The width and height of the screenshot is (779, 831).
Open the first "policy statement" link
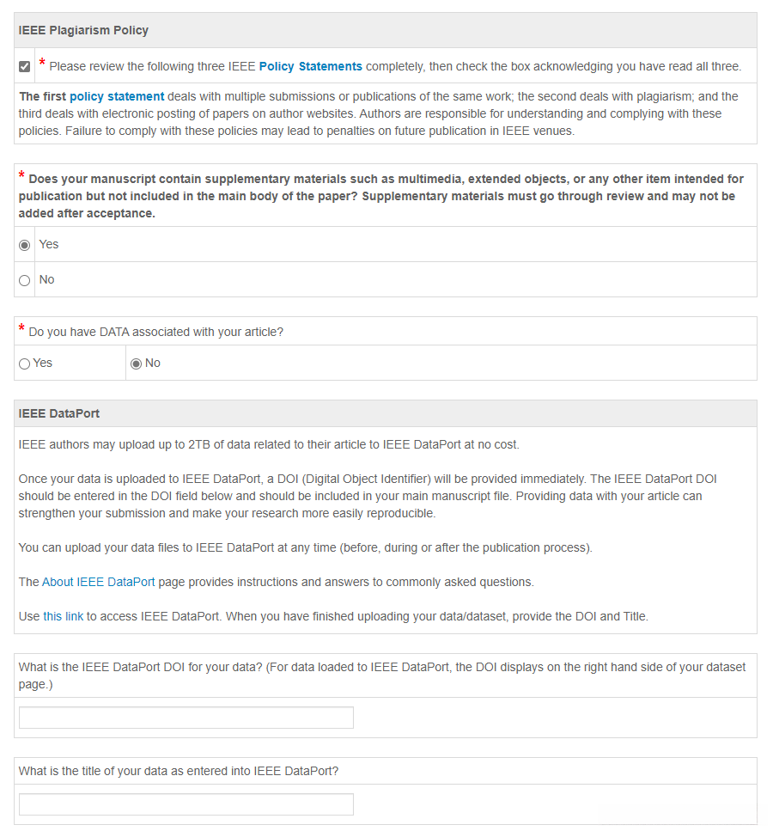point(117,96)
